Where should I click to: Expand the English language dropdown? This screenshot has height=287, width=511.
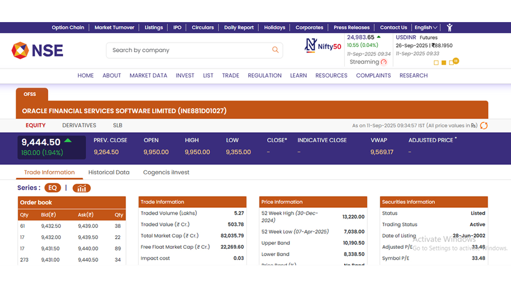tap(426, 28)
